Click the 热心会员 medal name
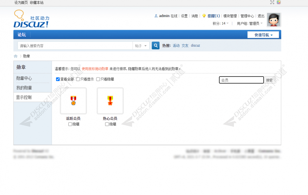 click(x=110, y=118)
